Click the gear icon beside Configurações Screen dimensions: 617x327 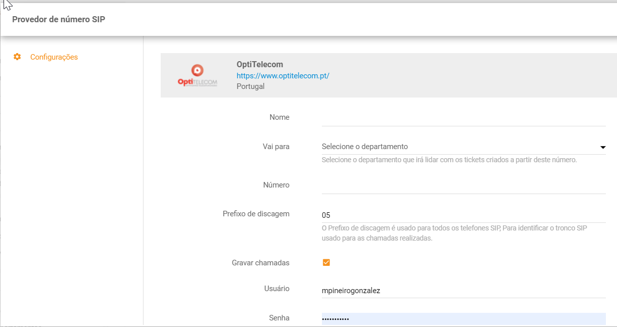[x=17, y=57]
